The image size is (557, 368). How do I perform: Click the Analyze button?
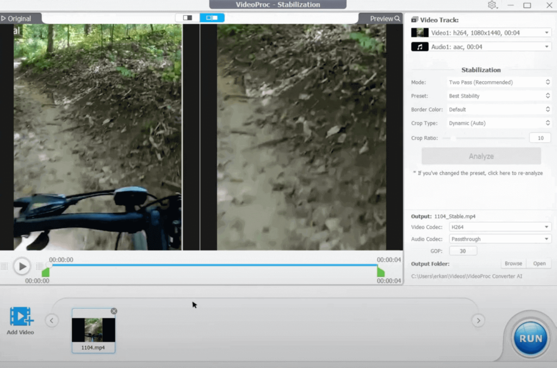[481, 156]
